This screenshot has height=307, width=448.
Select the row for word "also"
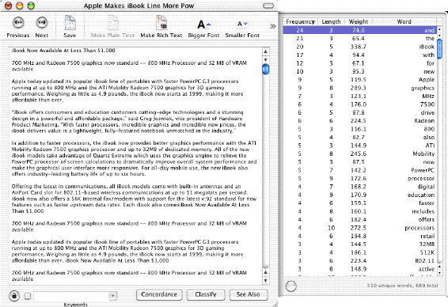[x=359, y=138]
